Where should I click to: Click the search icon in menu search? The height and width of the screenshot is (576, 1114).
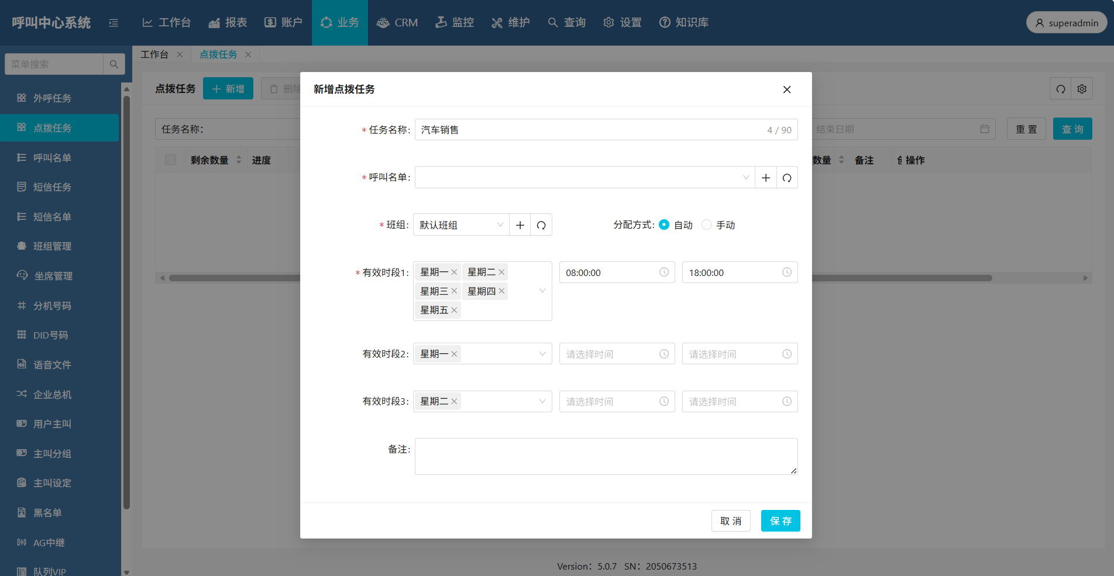pos(114,64)
